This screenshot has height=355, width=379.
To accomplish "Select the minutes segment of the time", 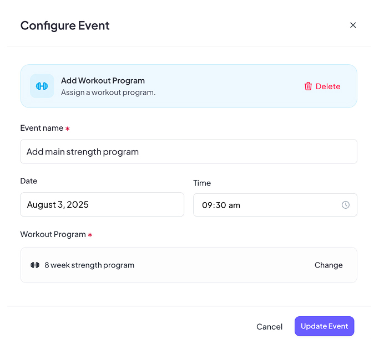I will pyautogui.click(x=220, y=205).
